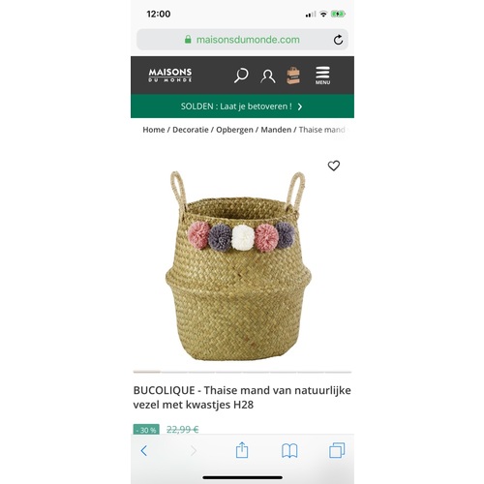Tap the Maisons du Monde logo
Image resolution: width=484 pixels, height=484 pixels.
170,76
